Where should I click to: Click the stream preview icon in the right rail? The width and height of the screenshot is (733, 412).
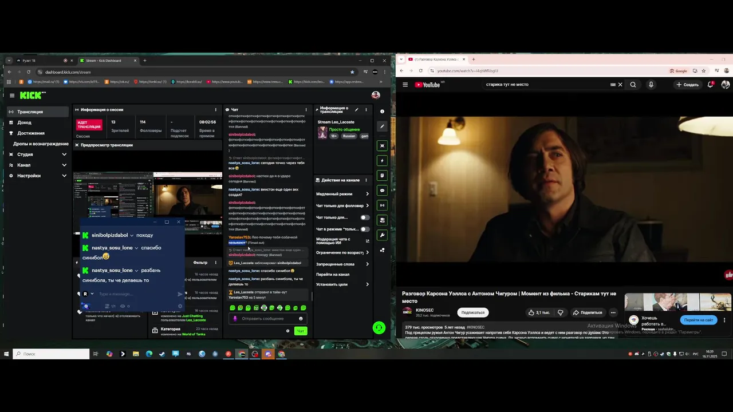[382, 145]
